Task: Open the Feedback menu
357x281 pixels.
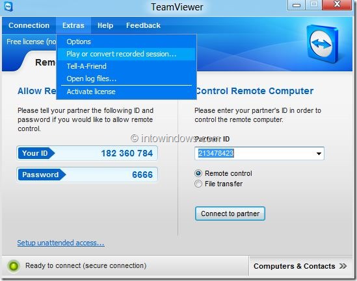Action: (x=143, y=25)
